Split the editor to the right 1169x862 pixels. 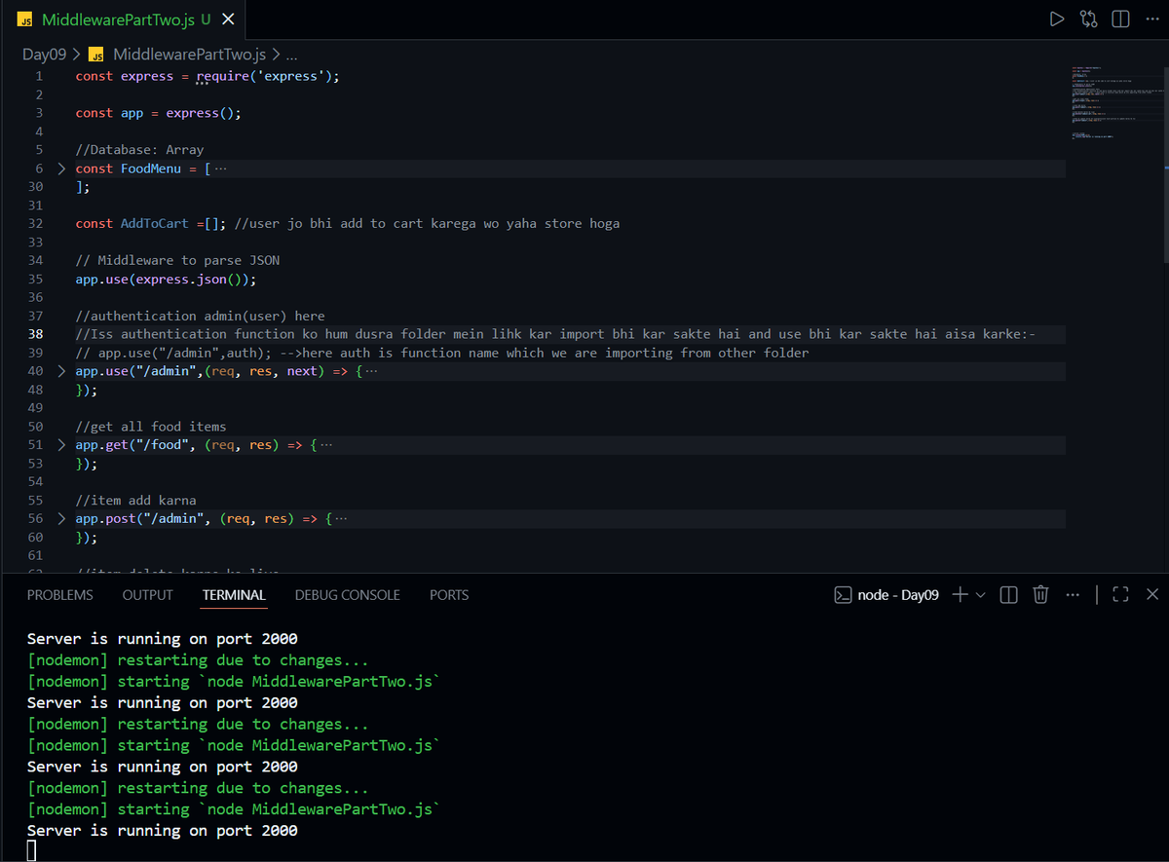(1120, 19)
